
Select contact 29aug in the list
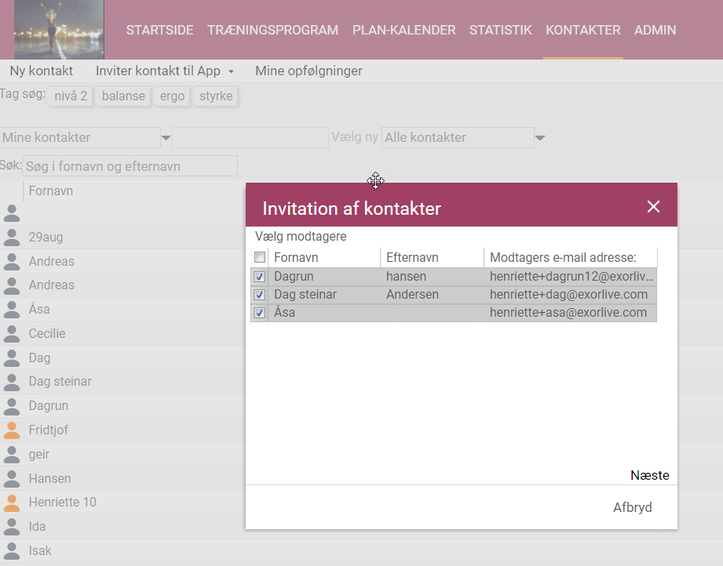tap(46, 238)
